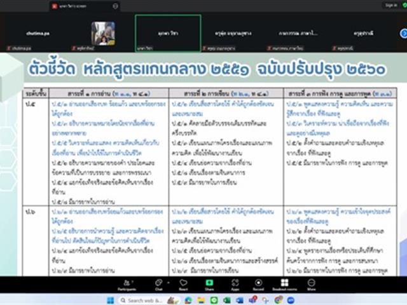Click the React button in the meeting toolbar
407x305 pixels.
(183, 284)
